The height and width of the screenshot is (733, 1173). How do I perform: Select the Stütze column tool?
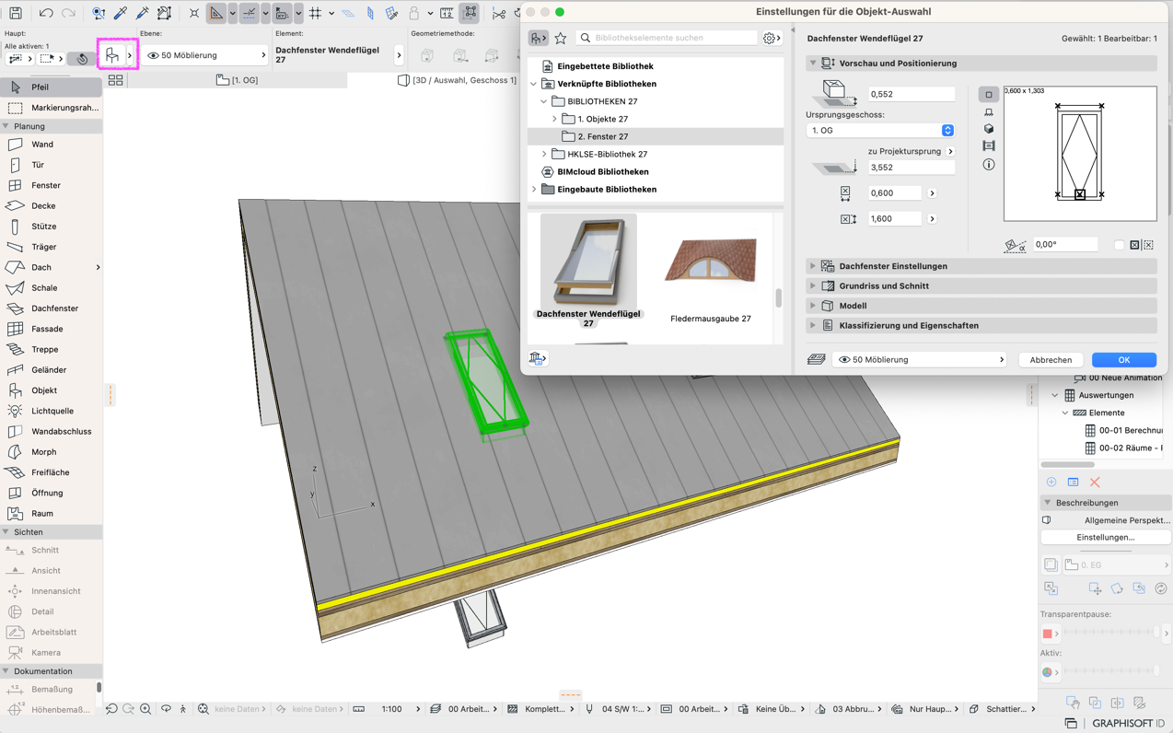tap(51, 227)
